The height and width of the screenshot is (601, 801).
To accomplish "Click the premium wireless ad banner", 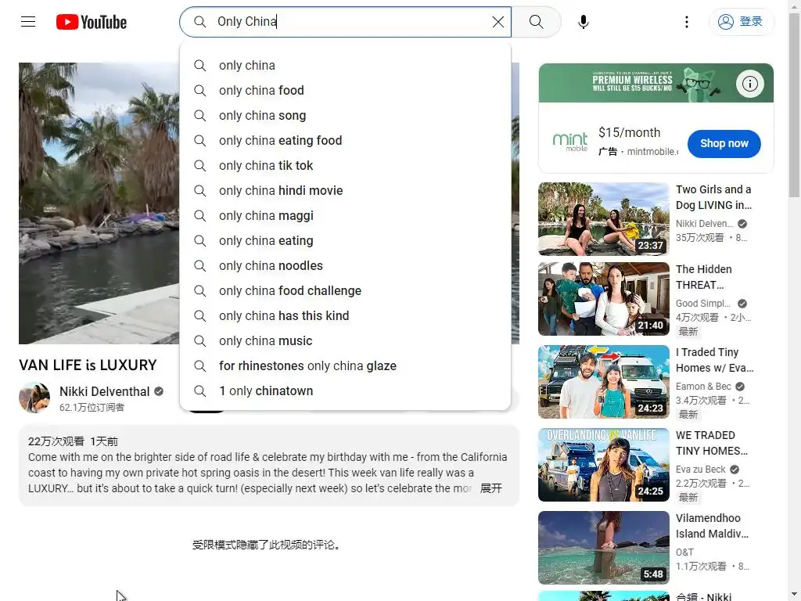I will click(656, 83).
